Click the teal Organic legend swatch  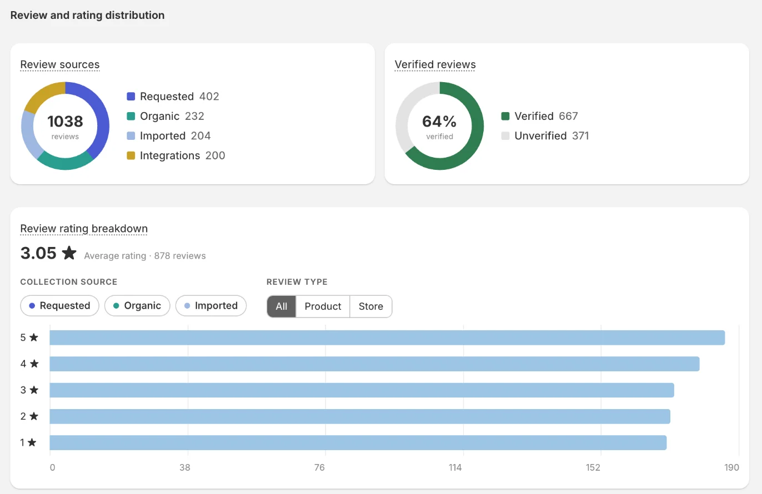pyautogui.click(x=131, y=116)
